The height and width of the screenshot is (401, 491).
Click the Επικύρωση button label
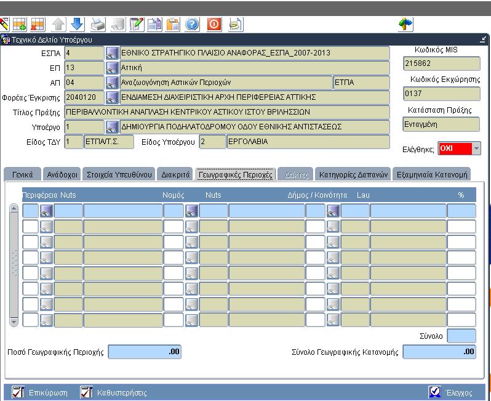[x=48, y=392]
